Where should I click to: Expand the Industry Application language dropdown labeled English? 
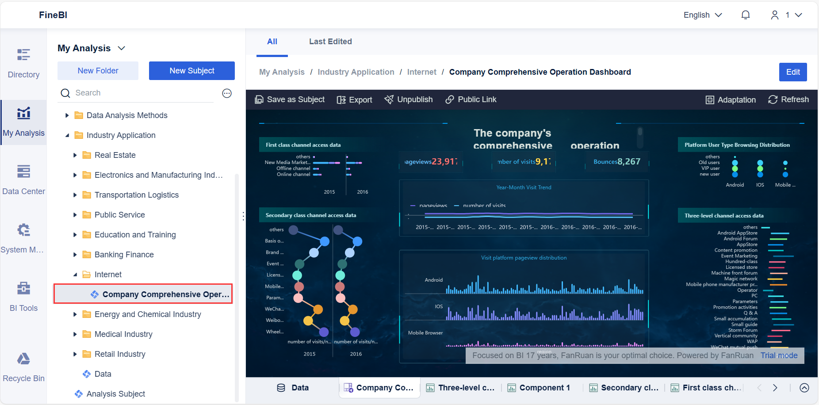pos(702,15)
